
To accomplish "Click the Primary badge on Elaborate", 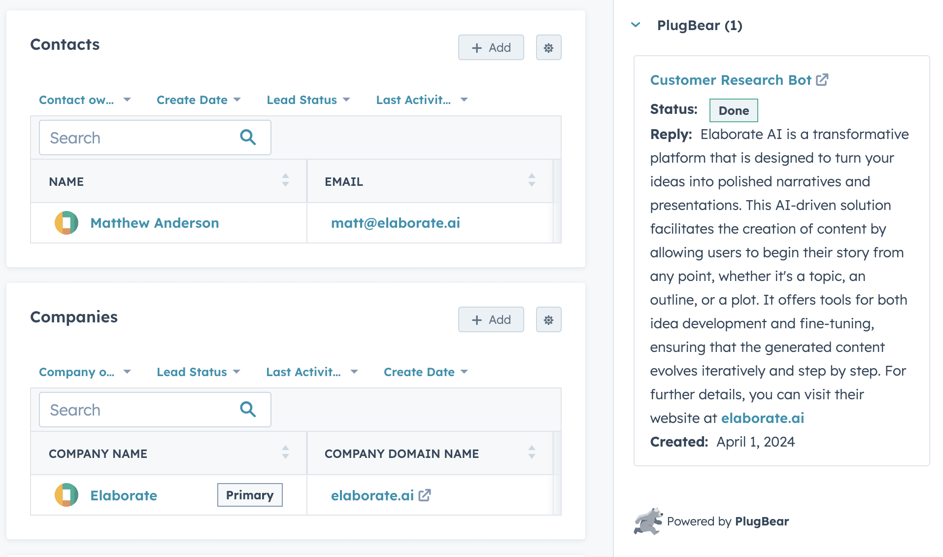I will [250, 495].
